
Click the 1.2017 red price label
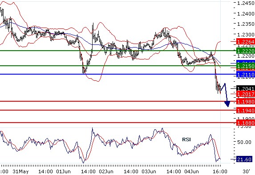pyautogui.click(x=245, y=94)
